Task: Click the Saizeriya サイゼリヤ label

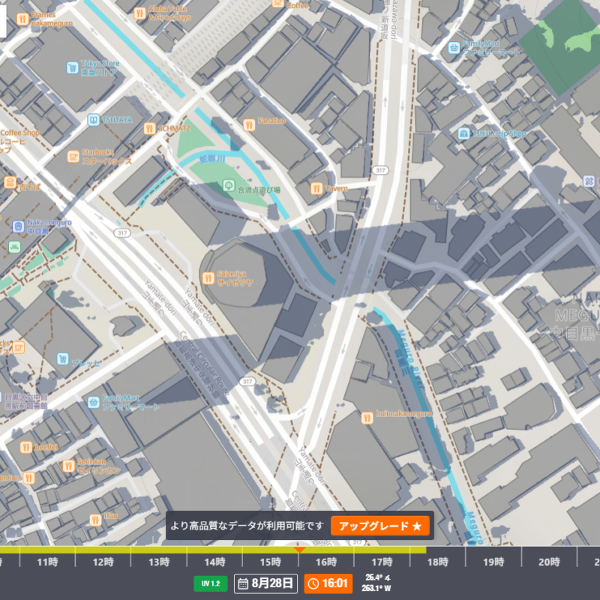Action: pyautogui.click(x=235, y=278)
